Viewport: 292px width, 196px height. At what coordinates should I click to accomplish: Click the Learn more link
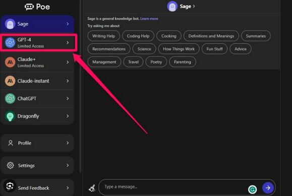tap(149, 19)
